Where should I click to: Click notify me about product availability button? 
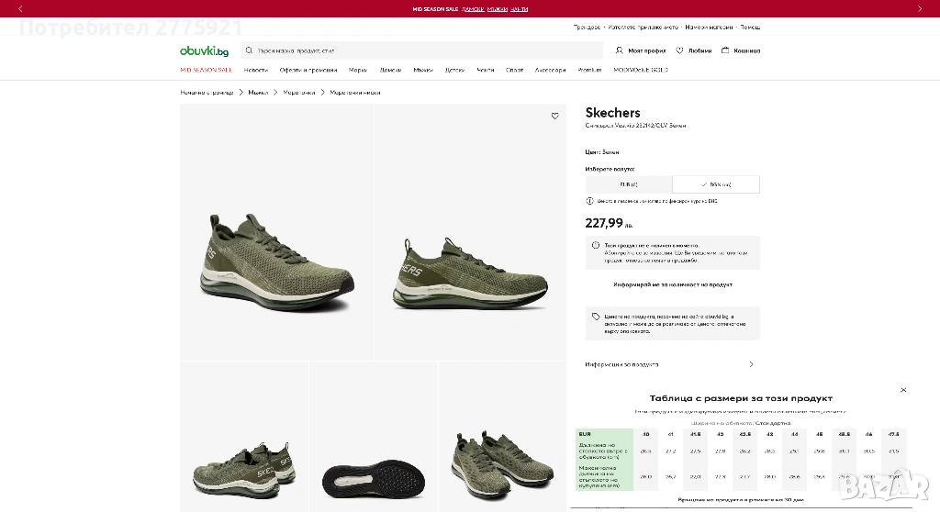(x=672, y=285)
